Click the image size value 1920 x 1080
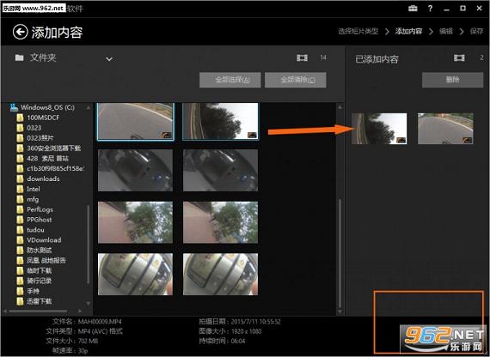Image resolution: width=490 pixels, height=357 pixels. pos(247,331)
